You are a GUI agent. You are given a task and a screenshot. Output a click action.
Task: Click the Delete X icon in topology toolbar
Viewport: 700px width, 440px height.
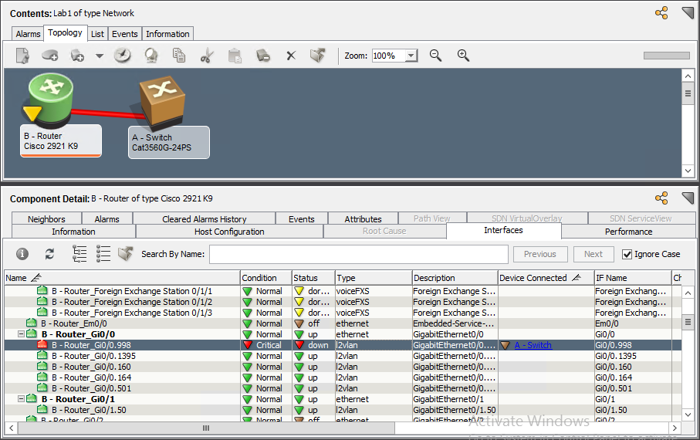291,56
